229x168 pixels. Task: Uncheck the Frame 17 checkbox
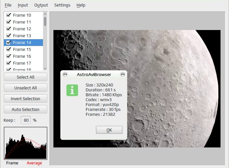(x=8, y=63)
